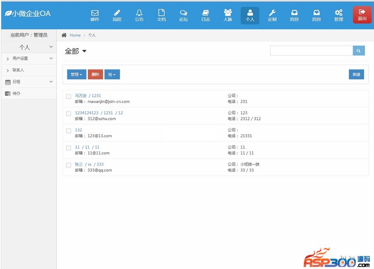Open contact link 马万进
Screen dimensions: 374x269
click(x=80, y=96)
